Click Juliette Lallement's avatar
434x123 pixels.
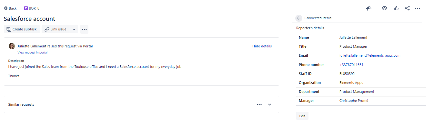[12, 46]
